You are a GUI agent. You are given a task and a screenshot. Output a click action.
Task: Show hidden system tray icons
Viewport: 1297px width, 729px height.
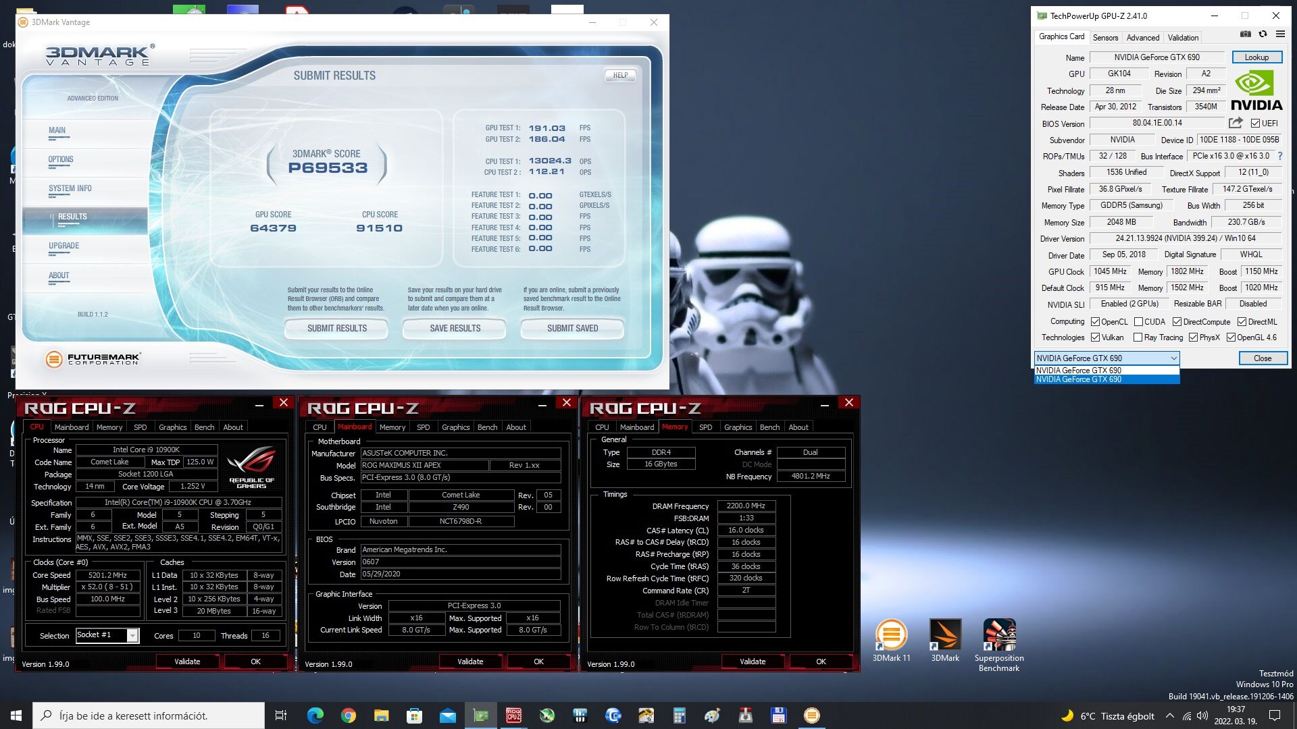pos(1170,715)
